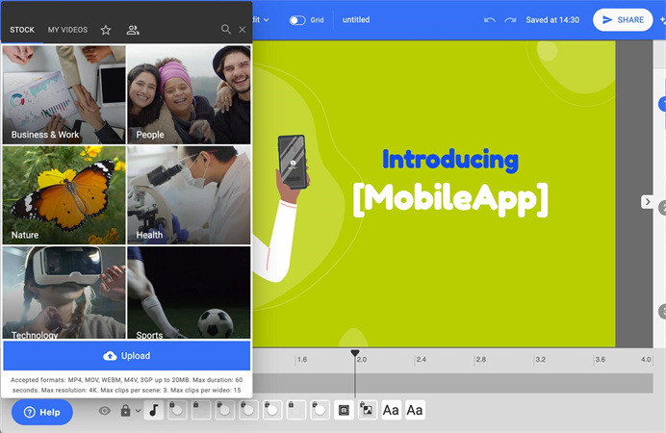Toggle the Grid switch
This screenshot has width=666, height=433.
tap(297, 19)
